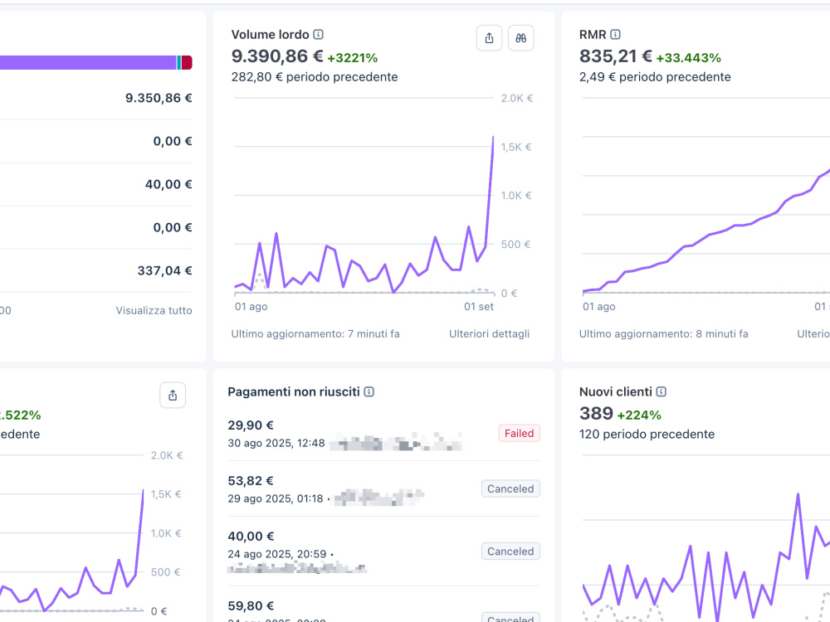
Task: Open the 40,00 € payment entry
Action: coord(383,552)
